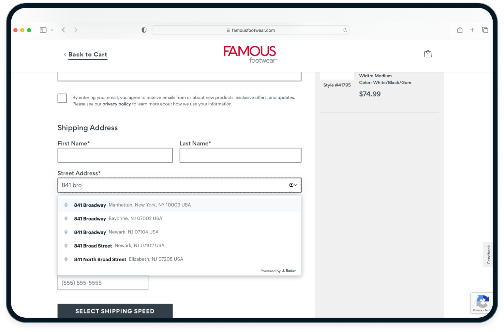Expand the sidebar options chevron
This screenshot has width=504, height=332.
[x=52, y=30]
